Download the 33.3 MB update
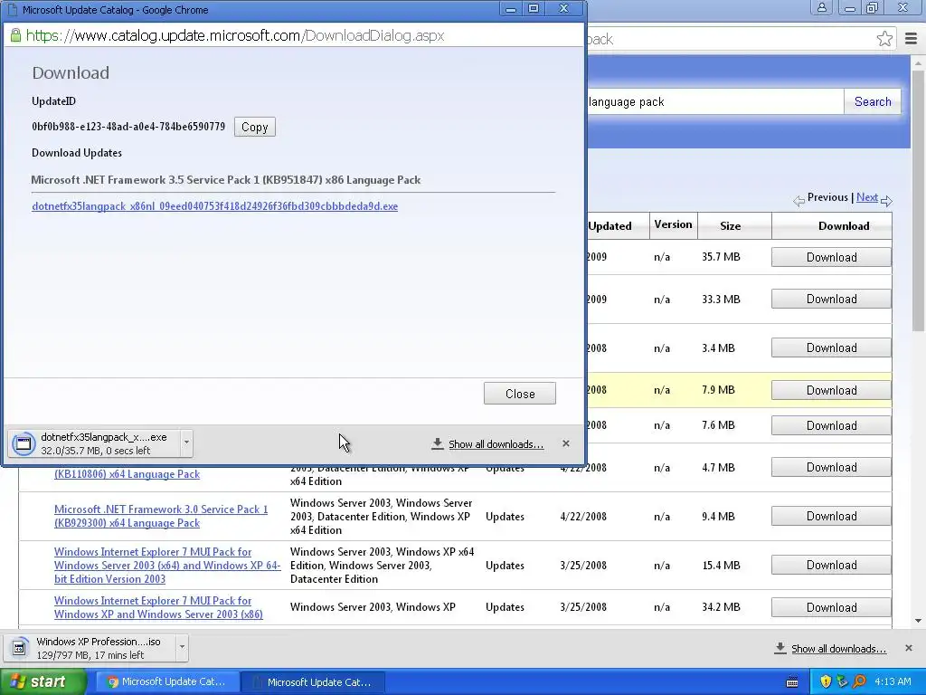Image resolution: width=926 pixels, height=695 pixels. coord(832,299)
